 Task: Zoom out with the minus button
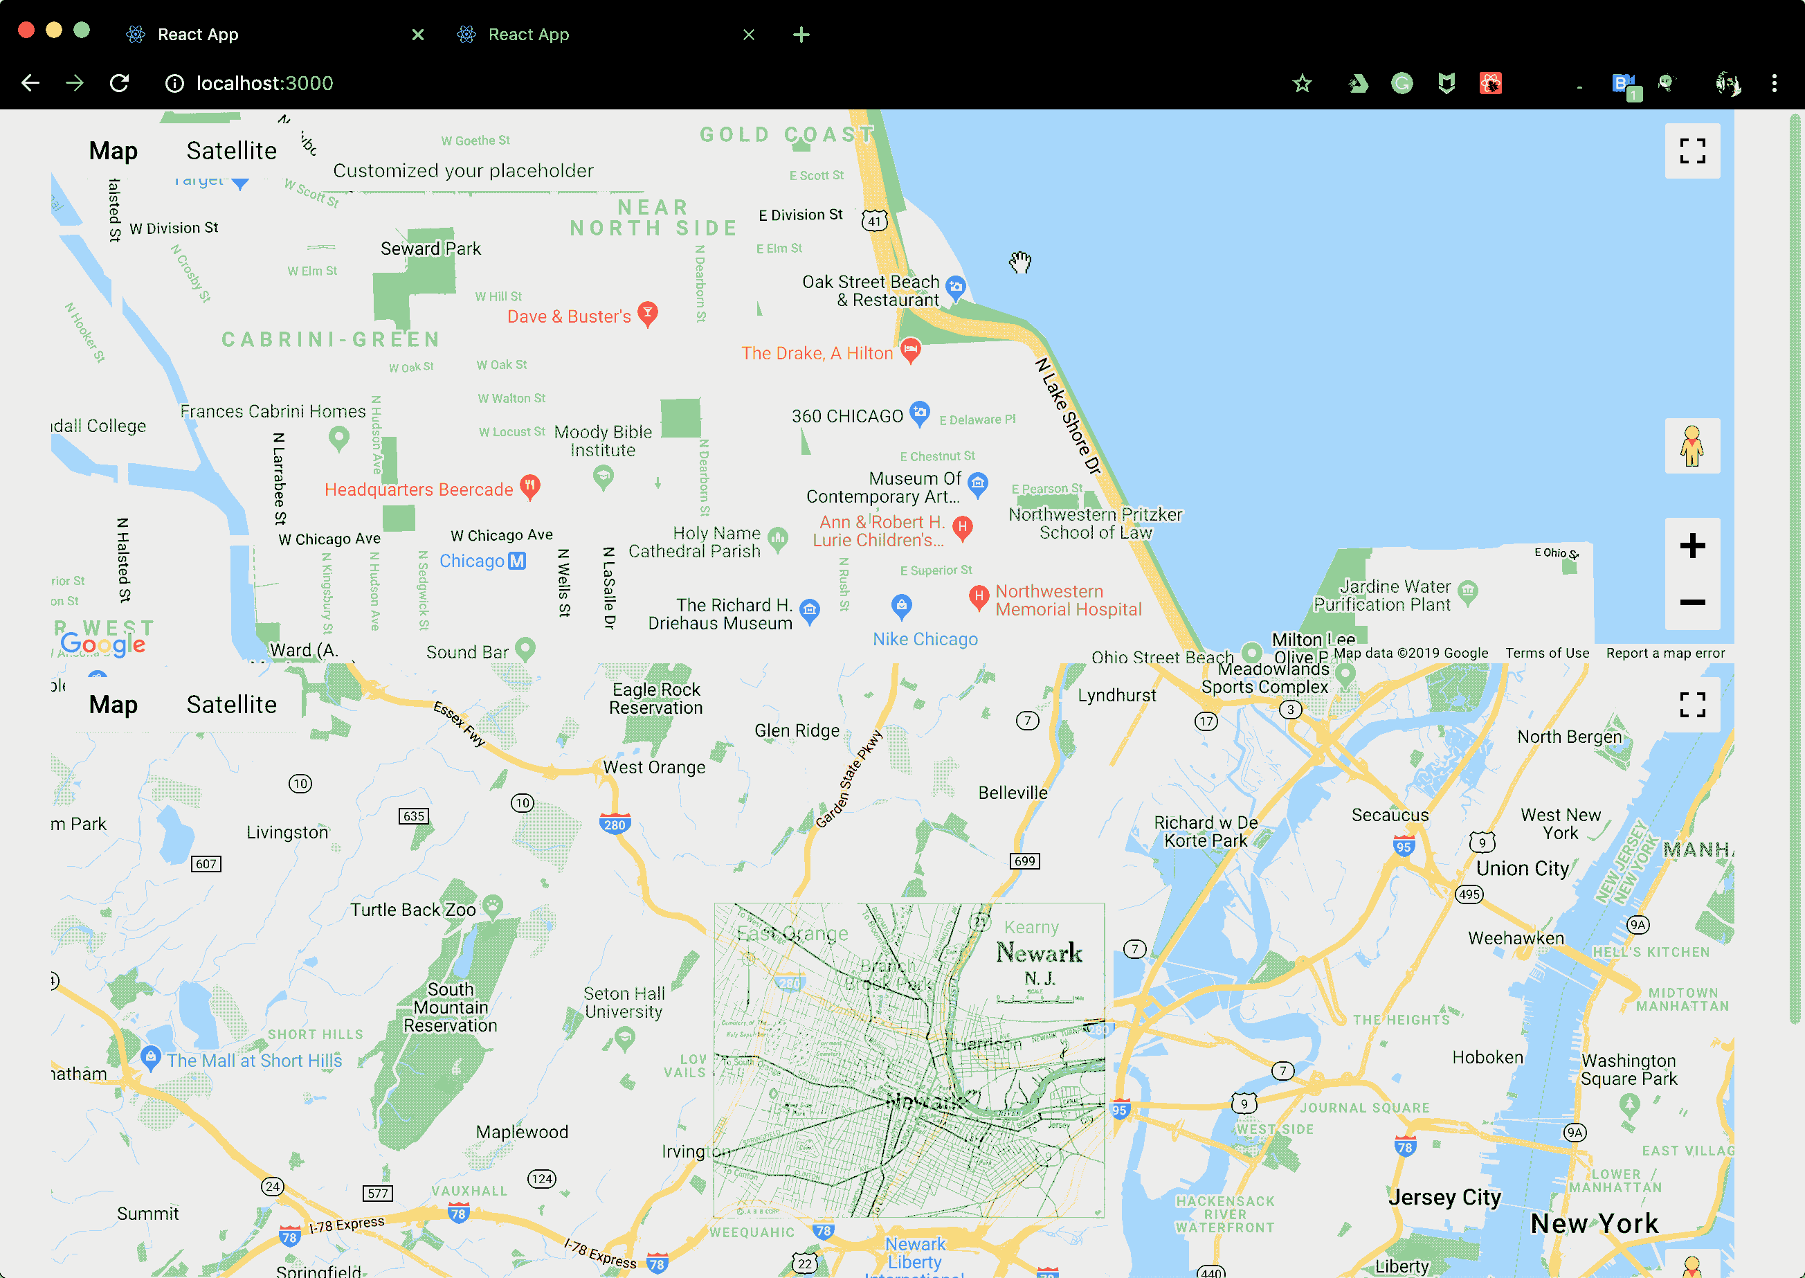pyautogui.click(x=1691, y=602)
